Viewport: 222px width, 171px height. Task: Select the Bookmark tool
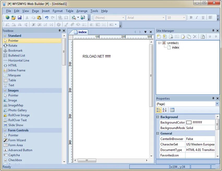tap(32, 51)
